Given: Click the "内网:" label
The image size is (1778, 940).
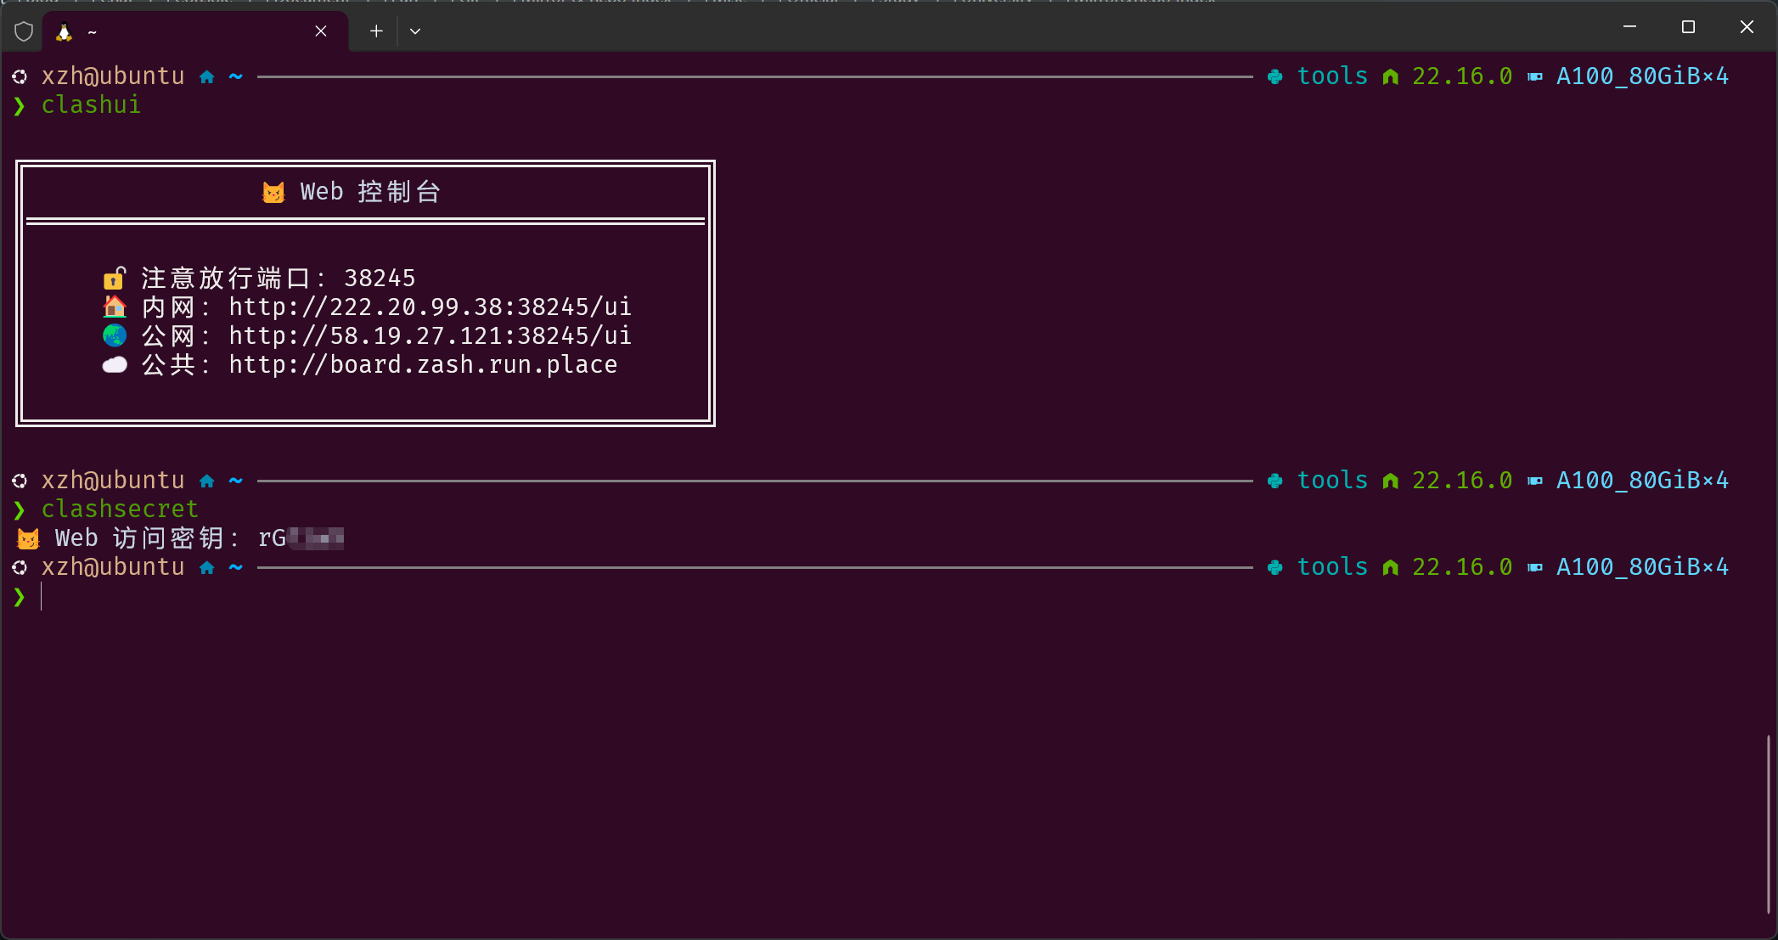Looking at the screenshot, I should click(176, 307).
